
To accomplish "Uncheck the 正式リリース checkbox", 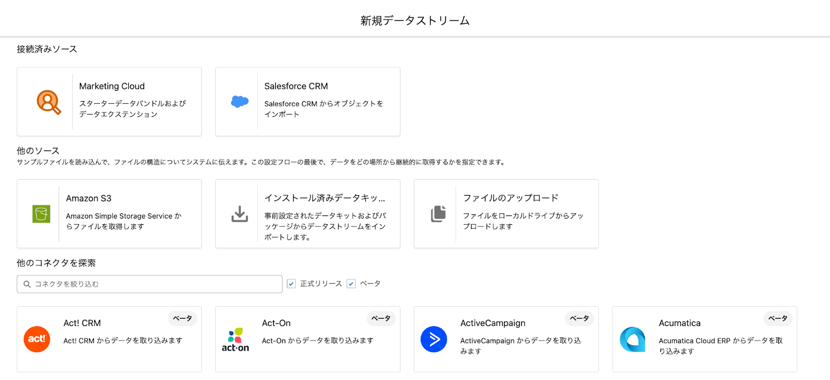I will (291, 284).
